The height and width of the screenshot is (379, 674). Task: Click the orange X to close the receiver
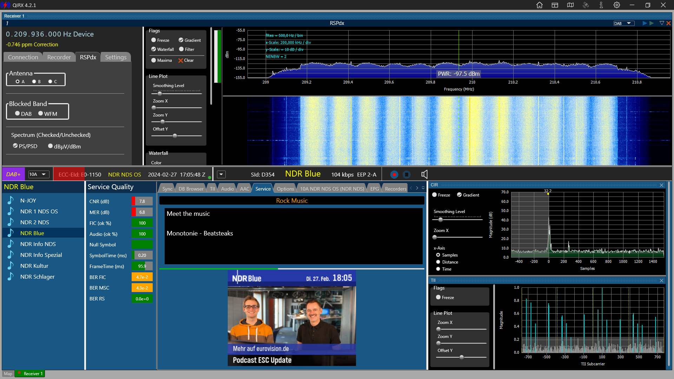point(668,23)
